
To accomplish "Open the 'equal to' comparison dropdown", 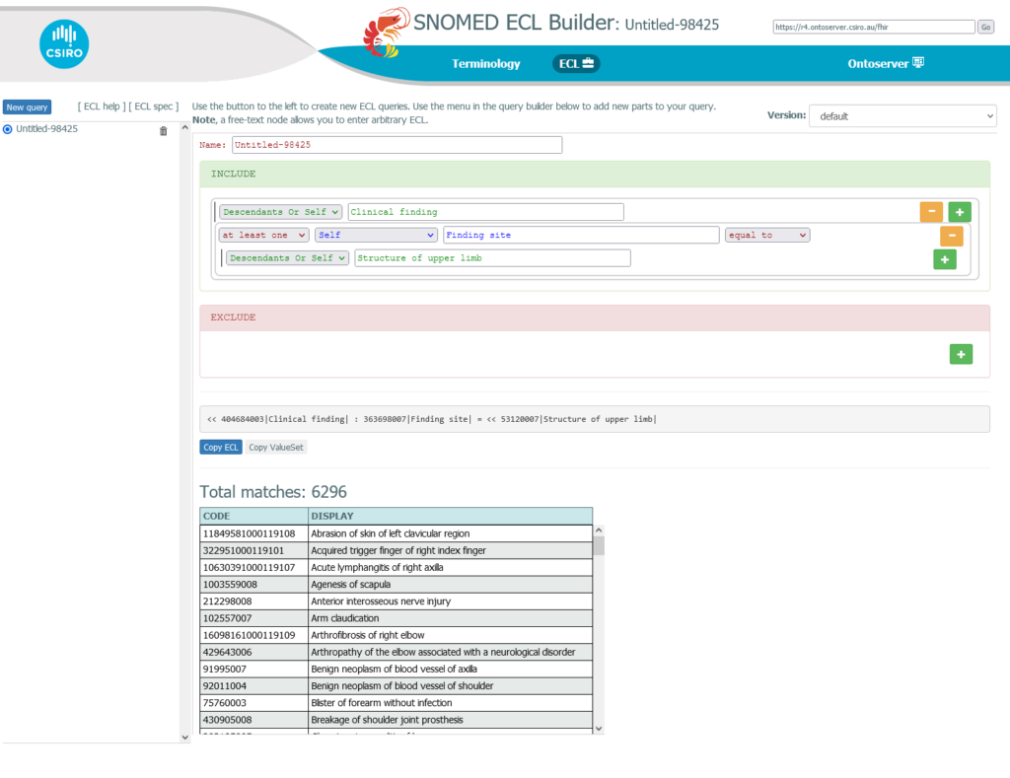I will click(x=767, y=235).
